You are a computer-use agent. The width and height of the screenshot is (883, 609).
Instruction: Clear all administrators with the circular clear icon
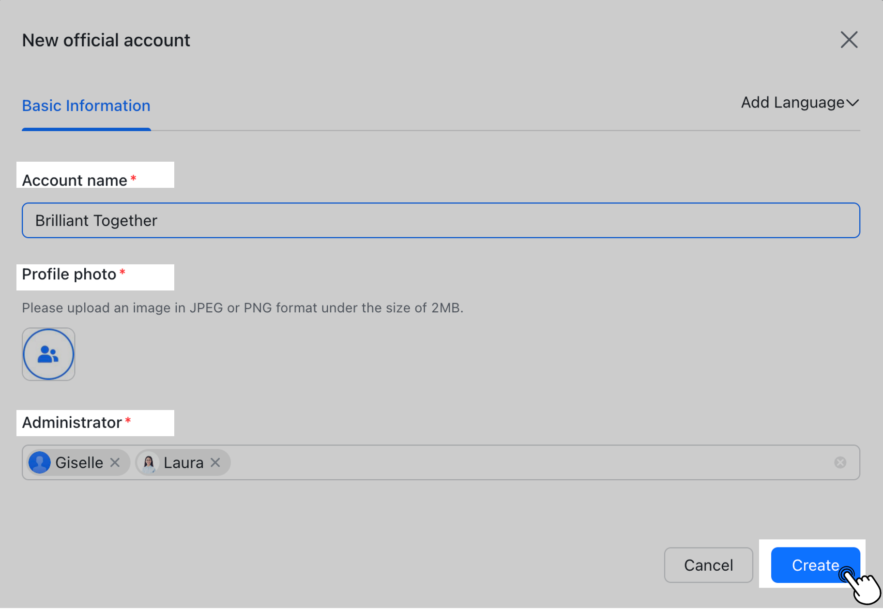tap(840, 462)
